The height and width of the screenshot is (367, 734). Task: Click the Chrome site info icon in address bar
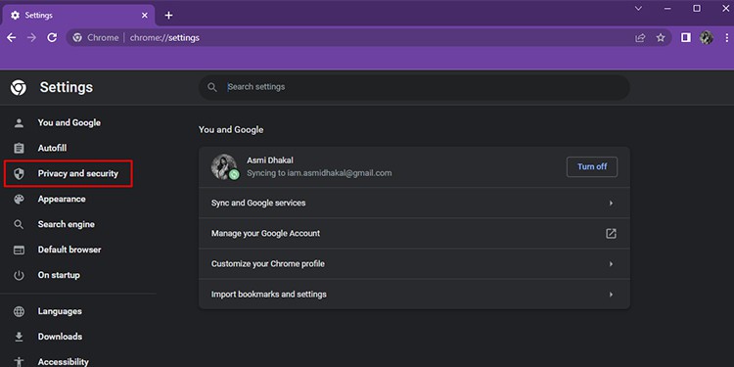click(77, 38)
